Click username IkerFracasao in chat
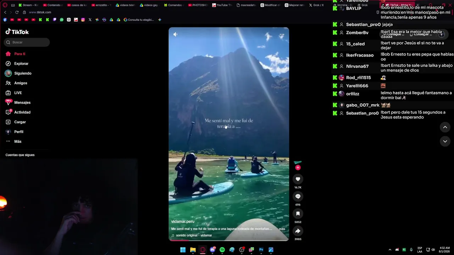The height and width of the screenshot is (255, 454). [x=360, y=55]
